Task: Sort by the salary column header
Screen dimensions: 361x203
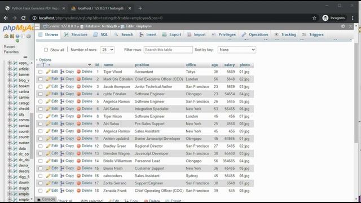Action: pos(230,65)
